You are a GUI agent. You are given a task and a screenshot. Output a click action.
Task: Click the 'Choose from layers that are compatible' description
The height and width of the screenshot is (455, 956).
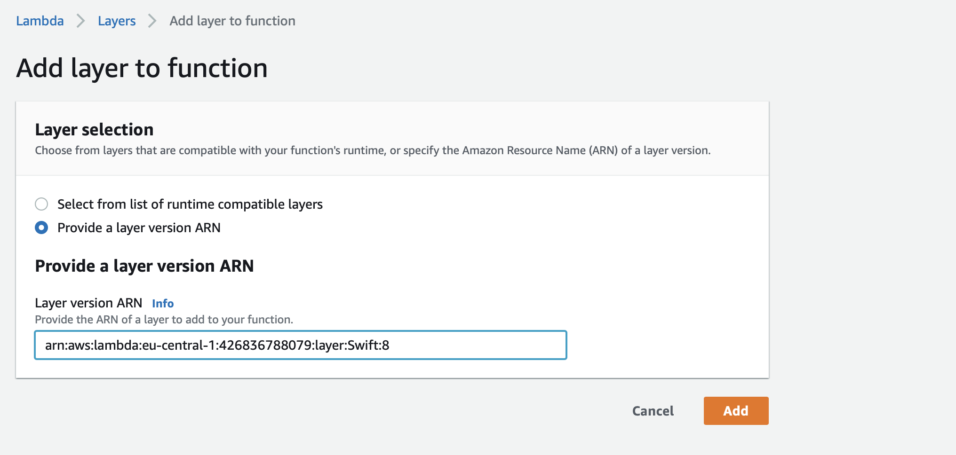[373, 150]
